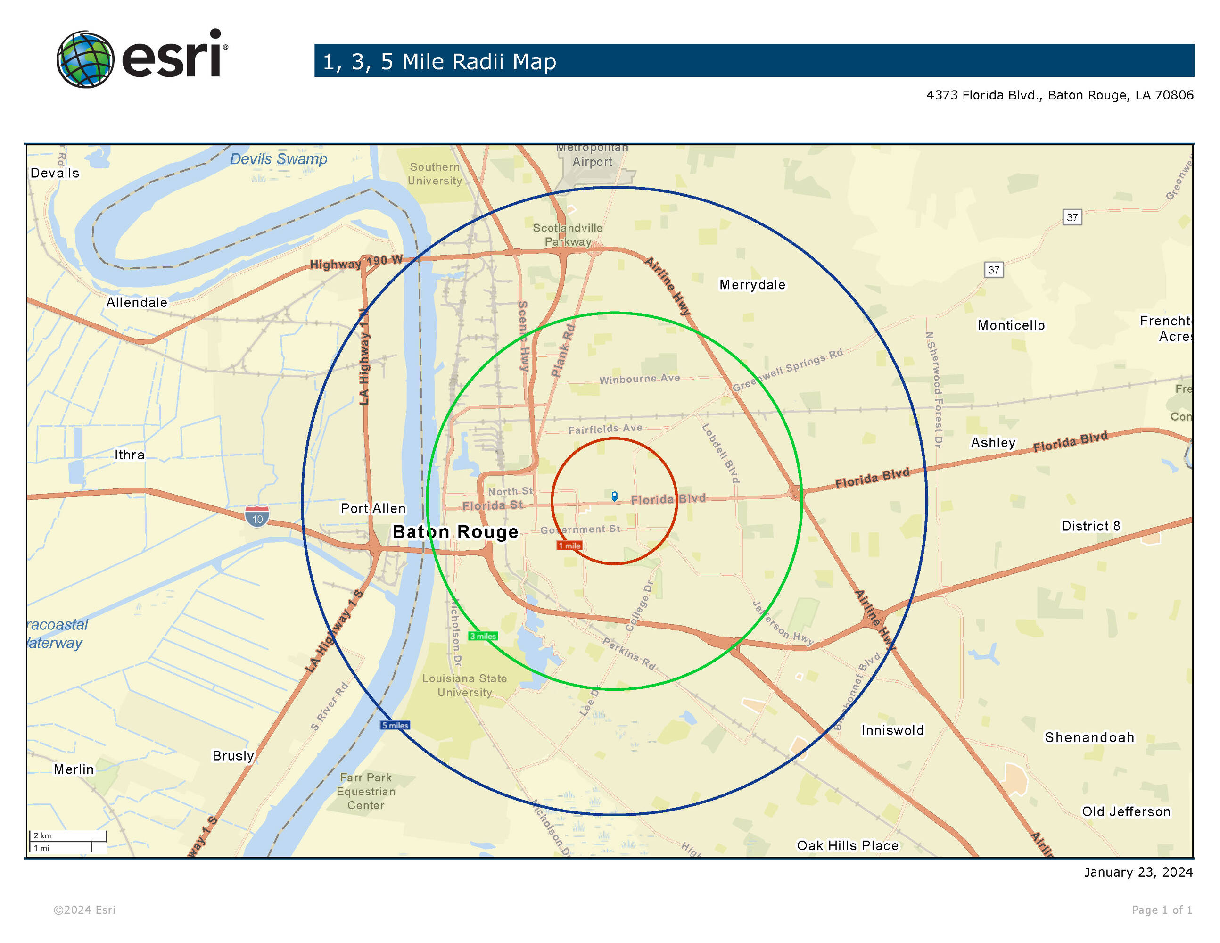Click the upper Route 37 shield
1220x943 pixels.
tap(1072, 217)
